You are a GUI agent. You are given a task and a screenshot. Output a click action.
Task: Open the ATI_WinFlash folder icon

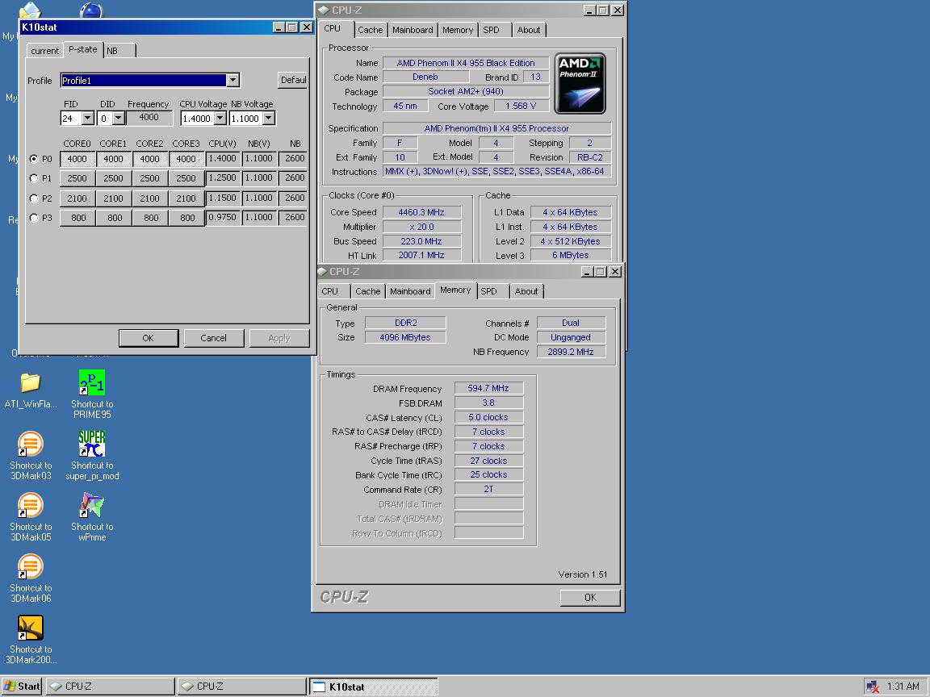pos(30,383)
